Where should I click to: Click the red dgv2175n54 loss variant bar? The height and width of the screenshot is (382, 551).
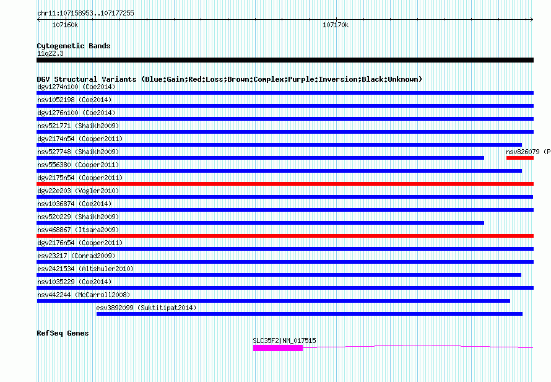(285, 184)
